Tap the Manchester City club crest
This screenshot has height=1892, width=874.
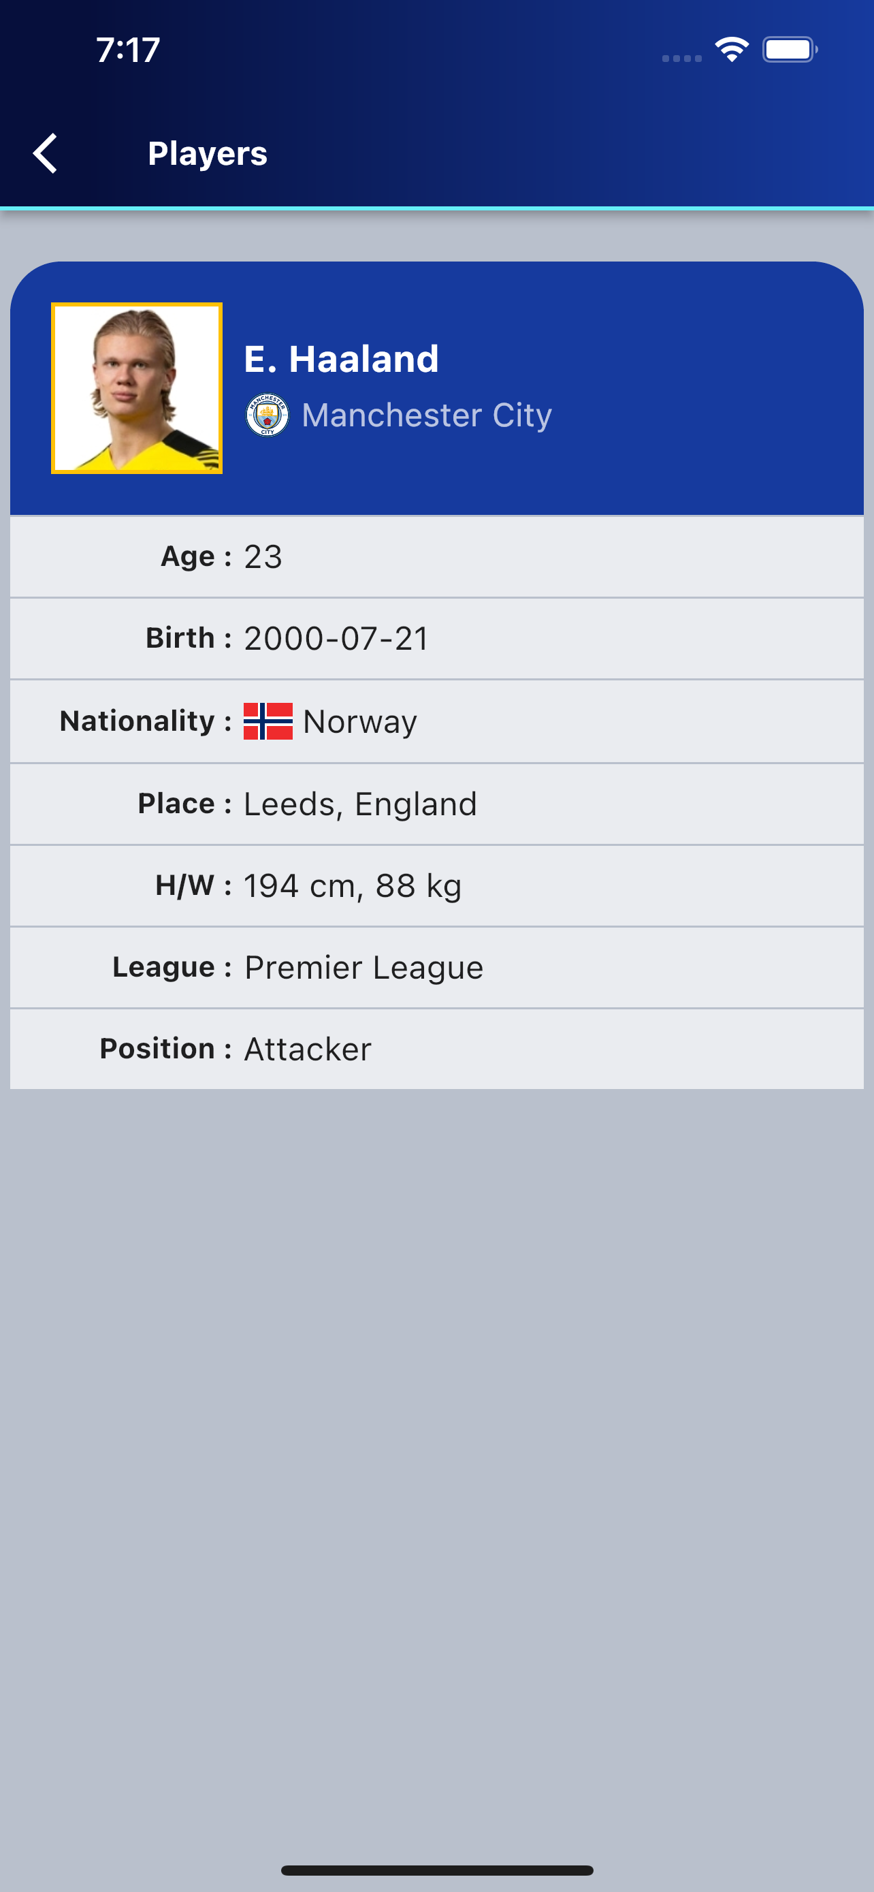click(267, 415)
